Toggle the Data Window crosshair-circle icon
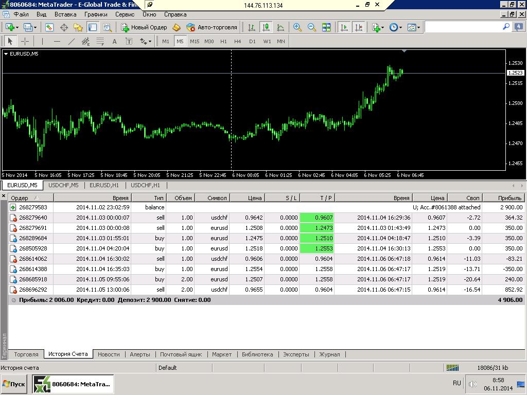This screenshot has height=395, width=527. pyautogui.click(x=64, y=27)
